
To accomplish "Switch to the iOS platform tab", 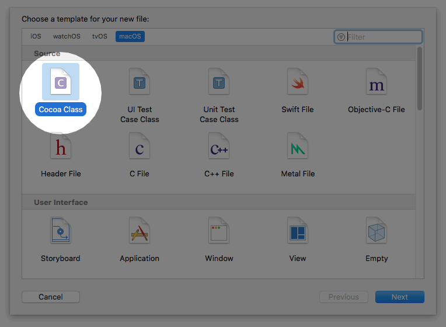I will 36,36.
